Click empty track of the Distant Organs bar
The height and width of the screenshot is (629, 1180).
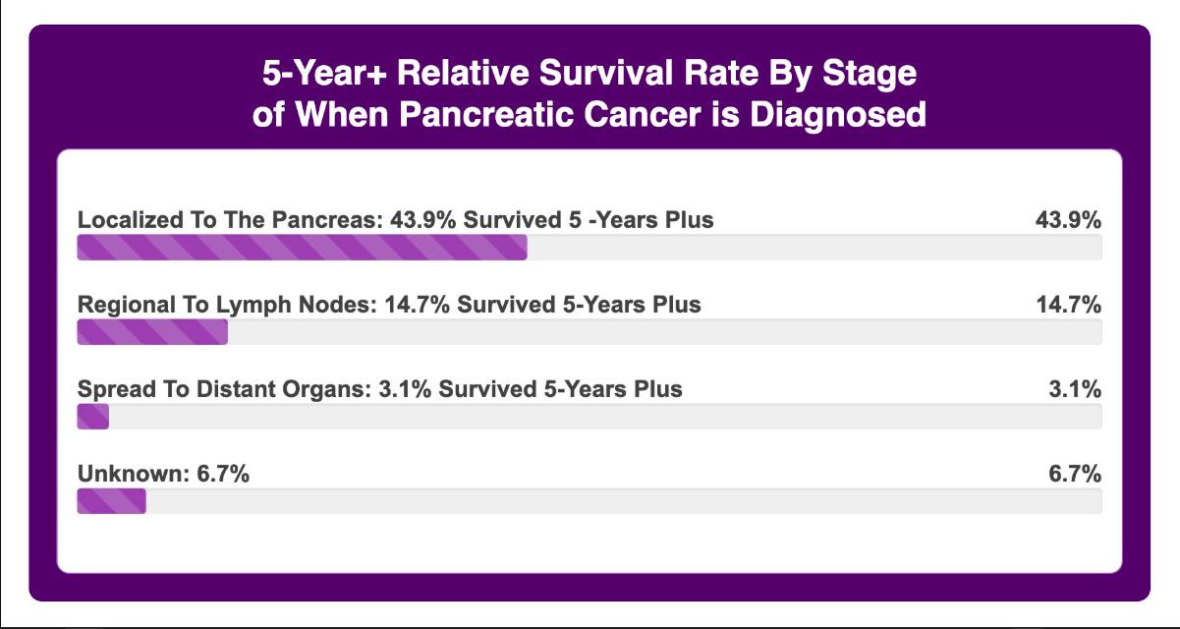(604, 417)
